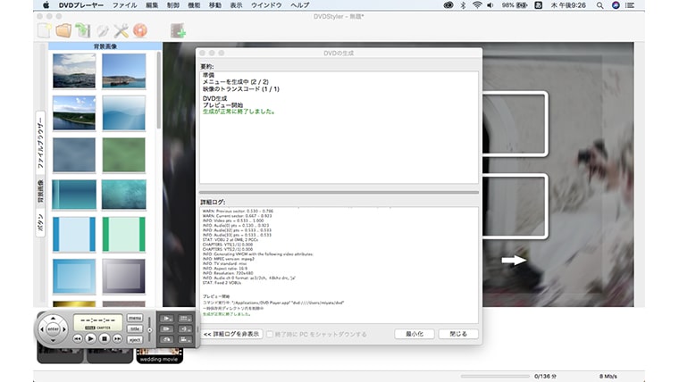The width and height of the screenshot is (679, 382).
Task: Open the 移動 menu
Action: pos(214,5)
